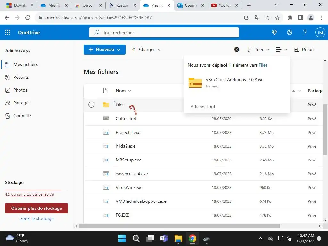328x246 pixels.
Task: Open the Microsoft app launcher grid
Action: 8,32
